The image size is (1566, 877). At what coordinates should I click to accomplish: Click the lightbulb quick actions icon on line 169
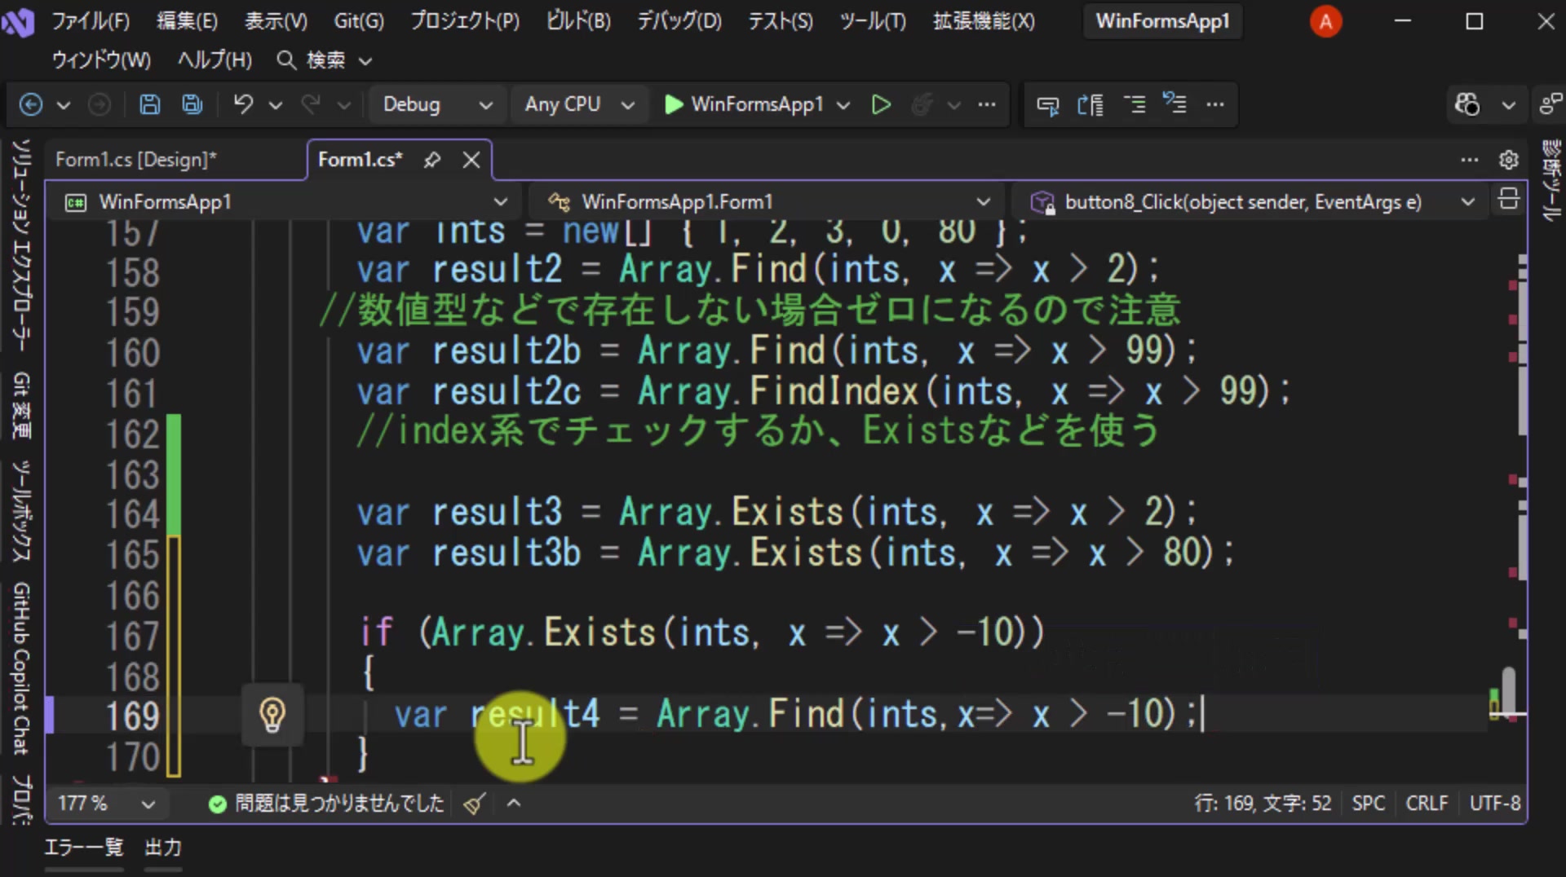pyautogui.click(x=272, y=715)
